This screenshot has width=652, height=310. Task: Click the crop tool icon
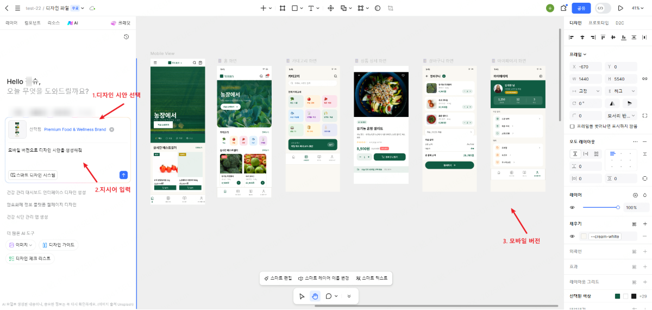pyautogui.click(x=391, y=8)
